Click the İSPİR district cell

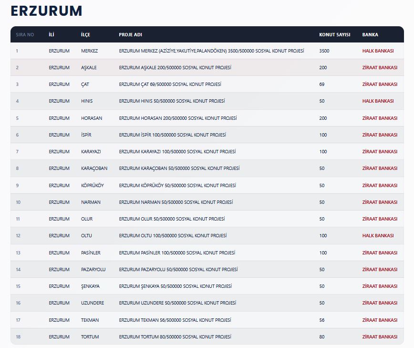coord(86,135)
